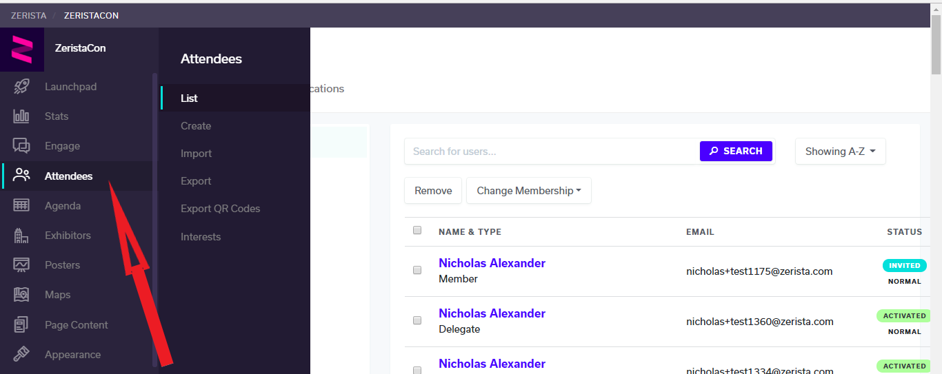Click the Engage chat bubbles icon
942x374 pixels.
(x=21, y=146)
